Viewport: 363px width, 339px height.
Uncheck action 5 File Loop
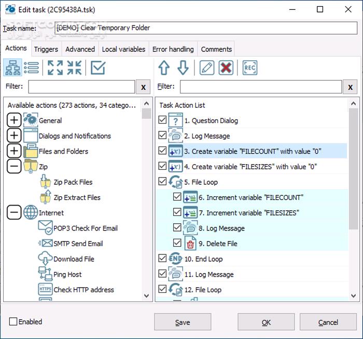[162, 181]
